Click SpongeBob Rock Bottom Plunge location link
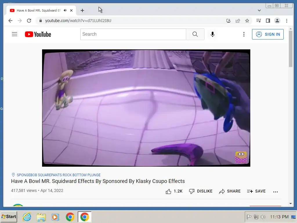This screenshot has width=297, height=223. (x=59, y=175)
